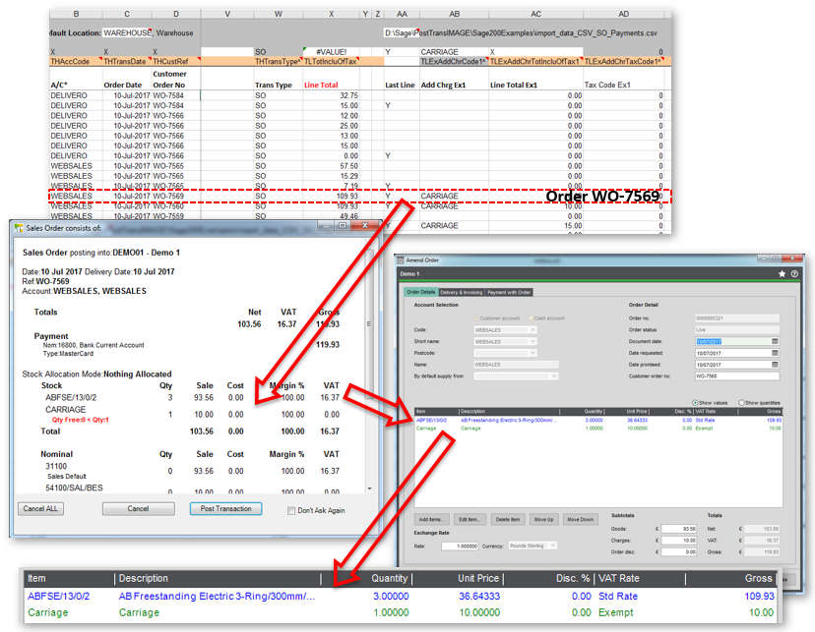815x632 pixels.
Task: Switch to the Order Details tab
Action: (x=420, y=292)
